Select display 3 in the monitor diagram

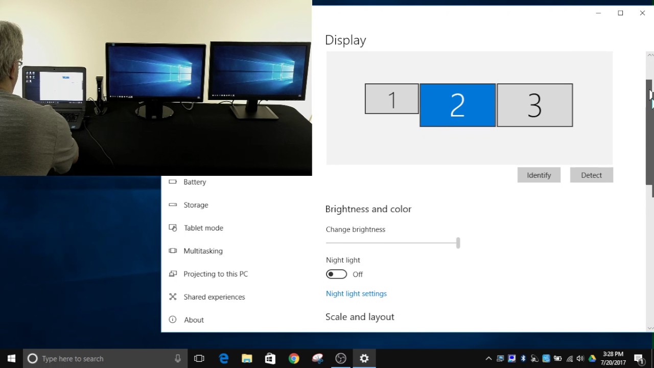pos(534,105)
